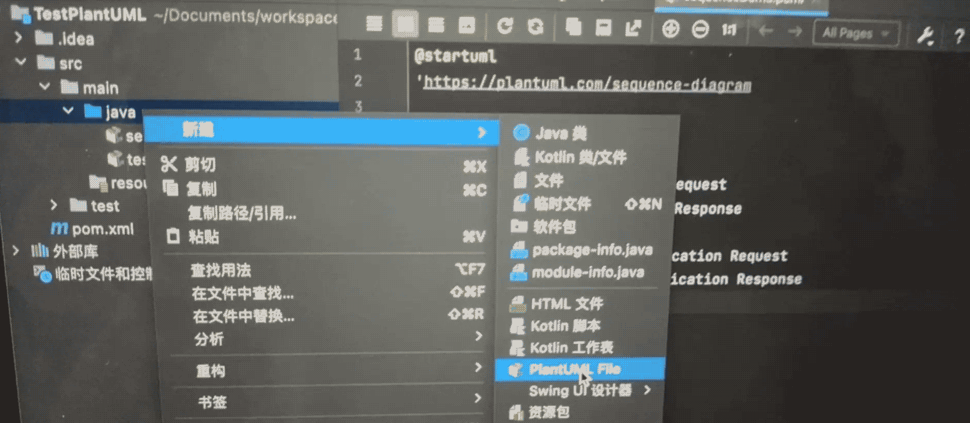Collapse the java folder chevron
Image resolution: width=970 pixels, height=423 pixels.
[68, 110]
